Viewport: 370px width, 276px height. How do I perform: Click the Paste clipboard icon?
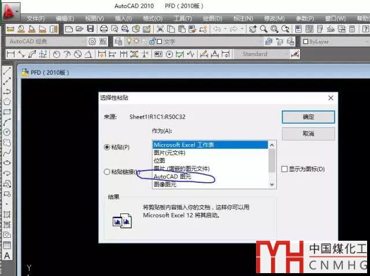(x=182, y=29)
